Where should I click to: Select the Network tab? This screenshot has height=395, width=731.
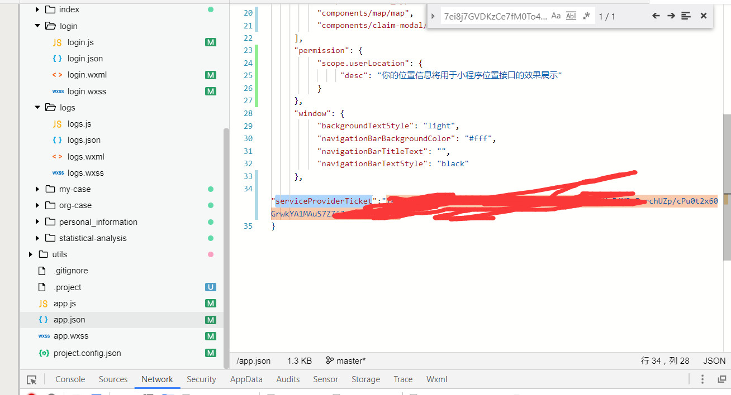point(157,379)
